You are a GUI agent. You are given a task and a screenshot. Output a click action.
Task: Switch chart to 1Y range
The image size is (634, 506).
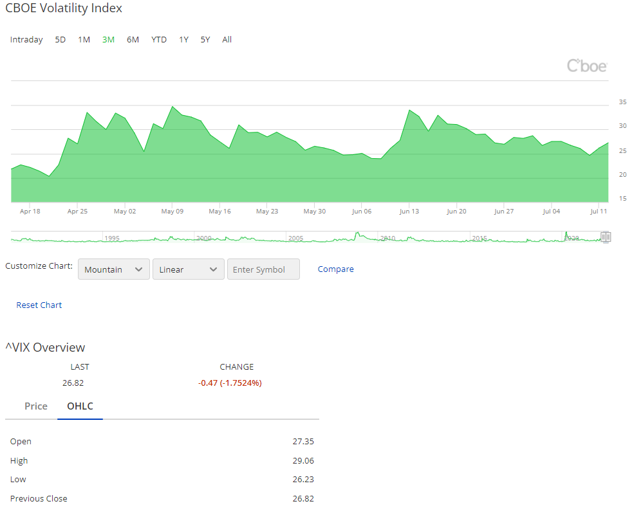click(x=184, y=40)
